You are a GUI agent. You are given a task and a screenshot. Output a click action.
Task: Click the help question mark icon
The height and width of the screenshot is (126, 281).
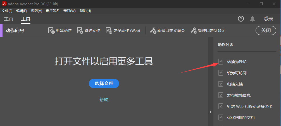[x=241, y=19]
